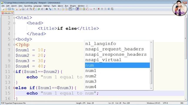The width and height of the screenshot is (188, 105).
Task: Choose 'nl_langinfo' from autocomplete list
Action: coord(117,44)
